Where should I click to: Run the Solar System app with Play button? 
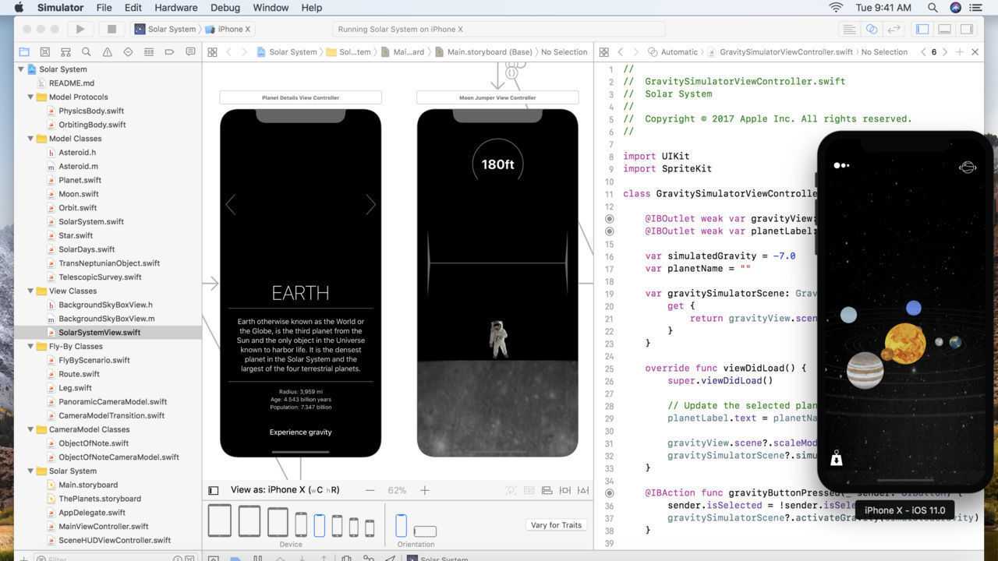click(80, 29)
